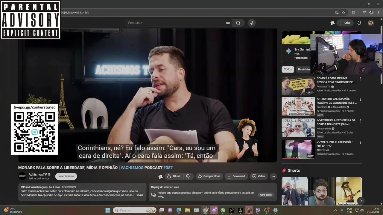Click '335 mil visualizações' text

click(34, 187)
